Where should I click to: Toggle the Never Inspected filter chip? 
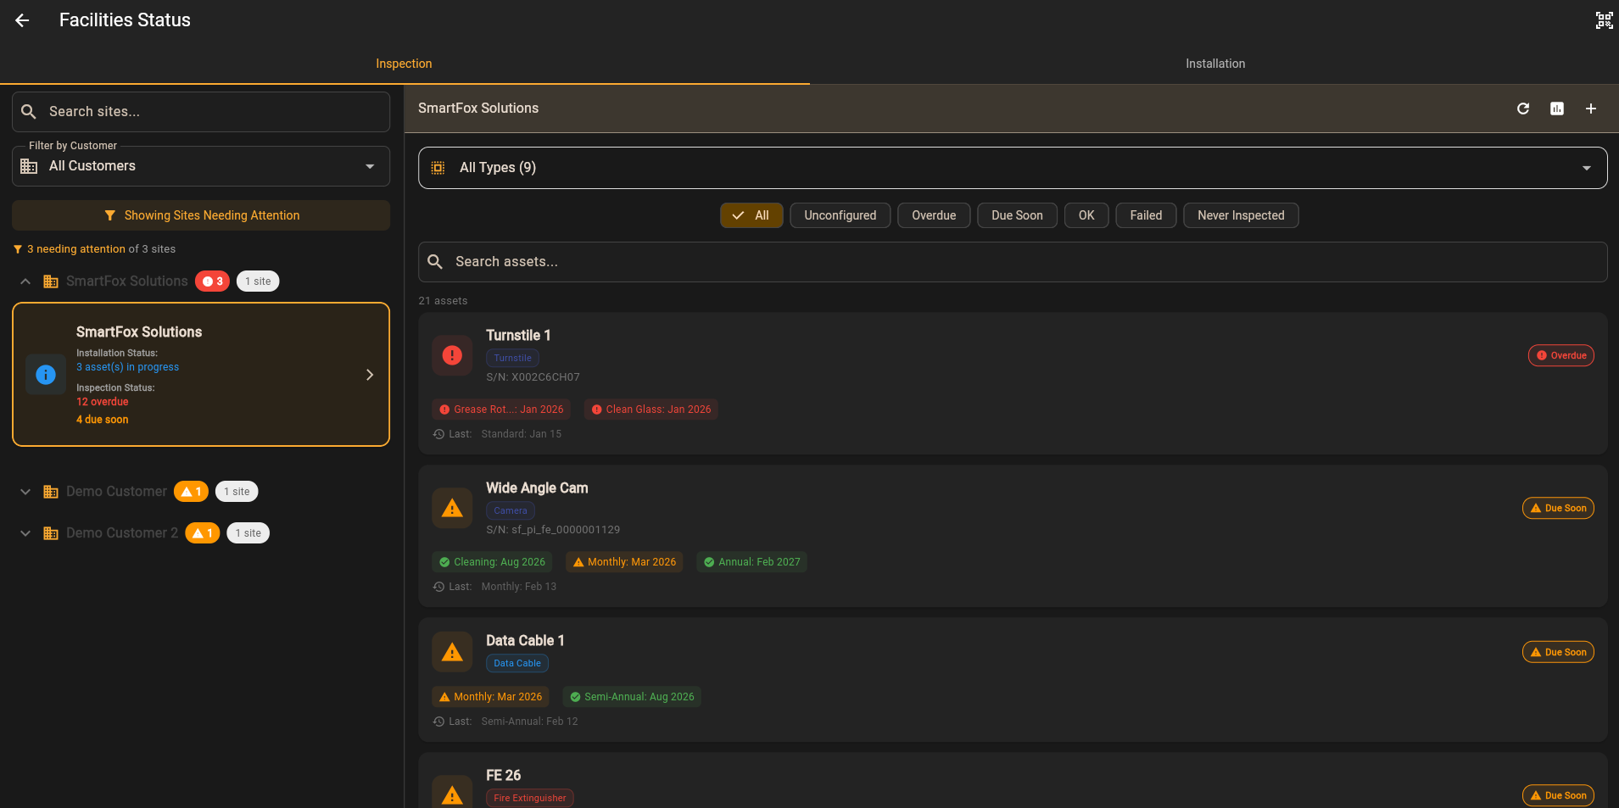[1241, 215]
